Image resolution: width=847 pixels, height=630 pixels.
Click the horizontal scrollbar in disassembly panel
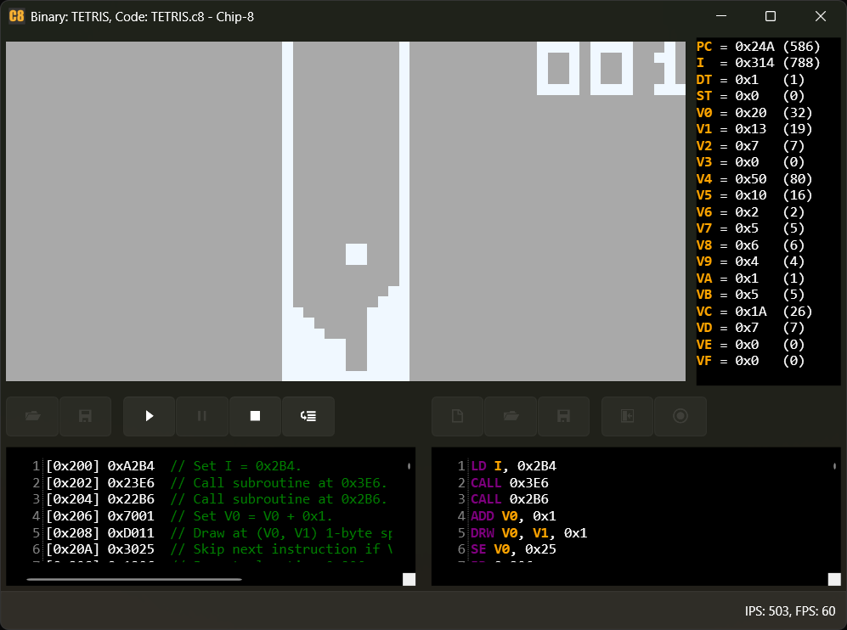point(134,579)
